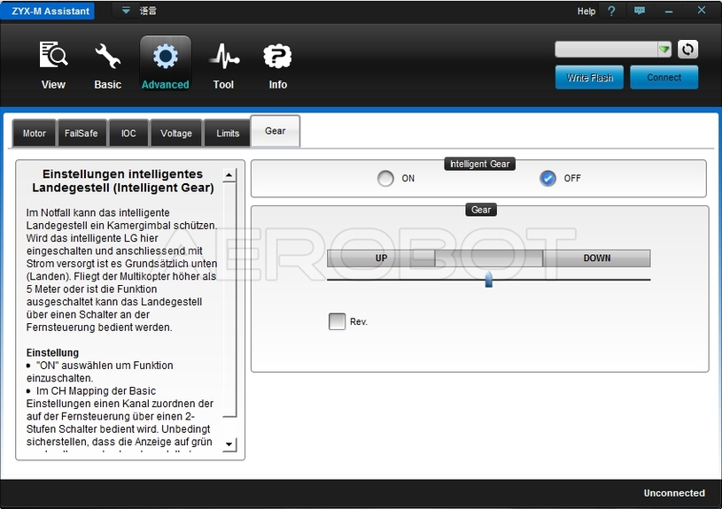Open the language dropdown menu
Viewport: 722px width, 509px height.
click(126, 11)
